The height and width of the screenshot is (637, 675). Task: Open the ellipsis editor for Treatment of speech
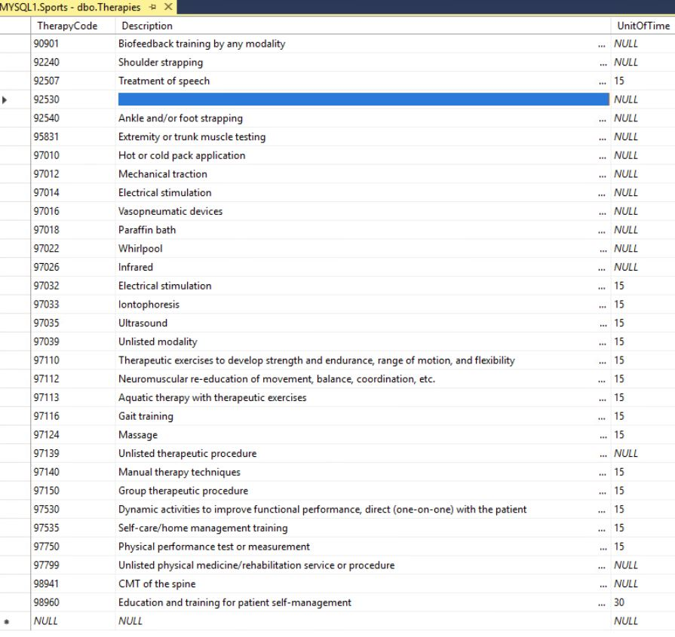coord(602,81)
